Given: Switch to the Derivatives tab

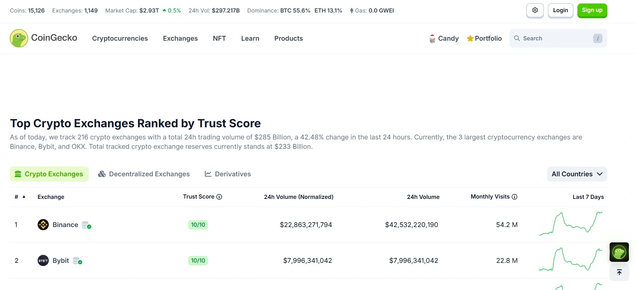Looking at the screenshot, I should 228,174.
